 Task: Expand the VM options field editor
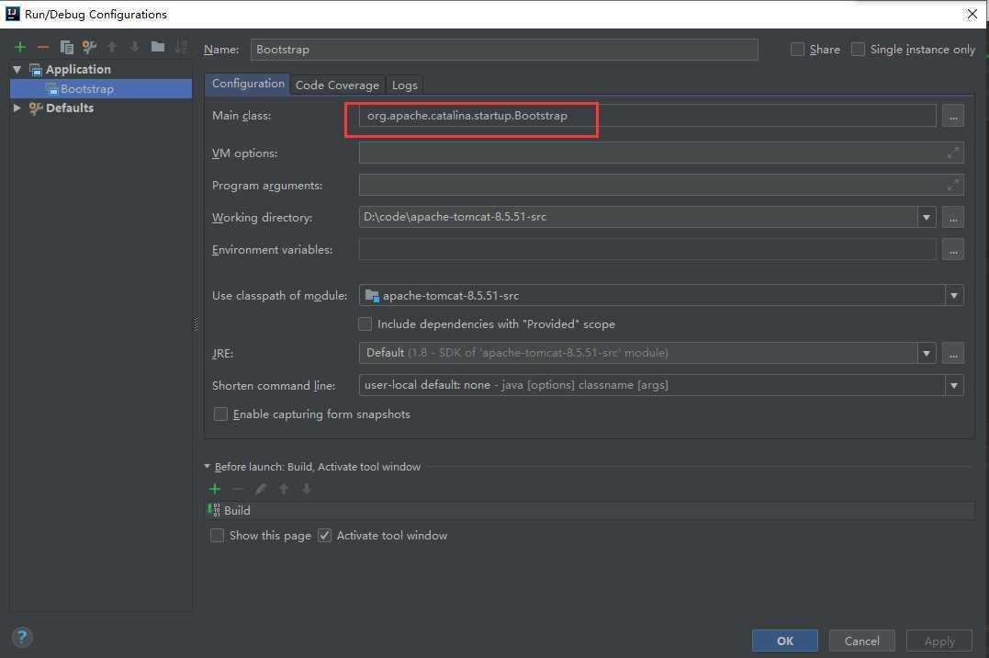coord(953,153)
